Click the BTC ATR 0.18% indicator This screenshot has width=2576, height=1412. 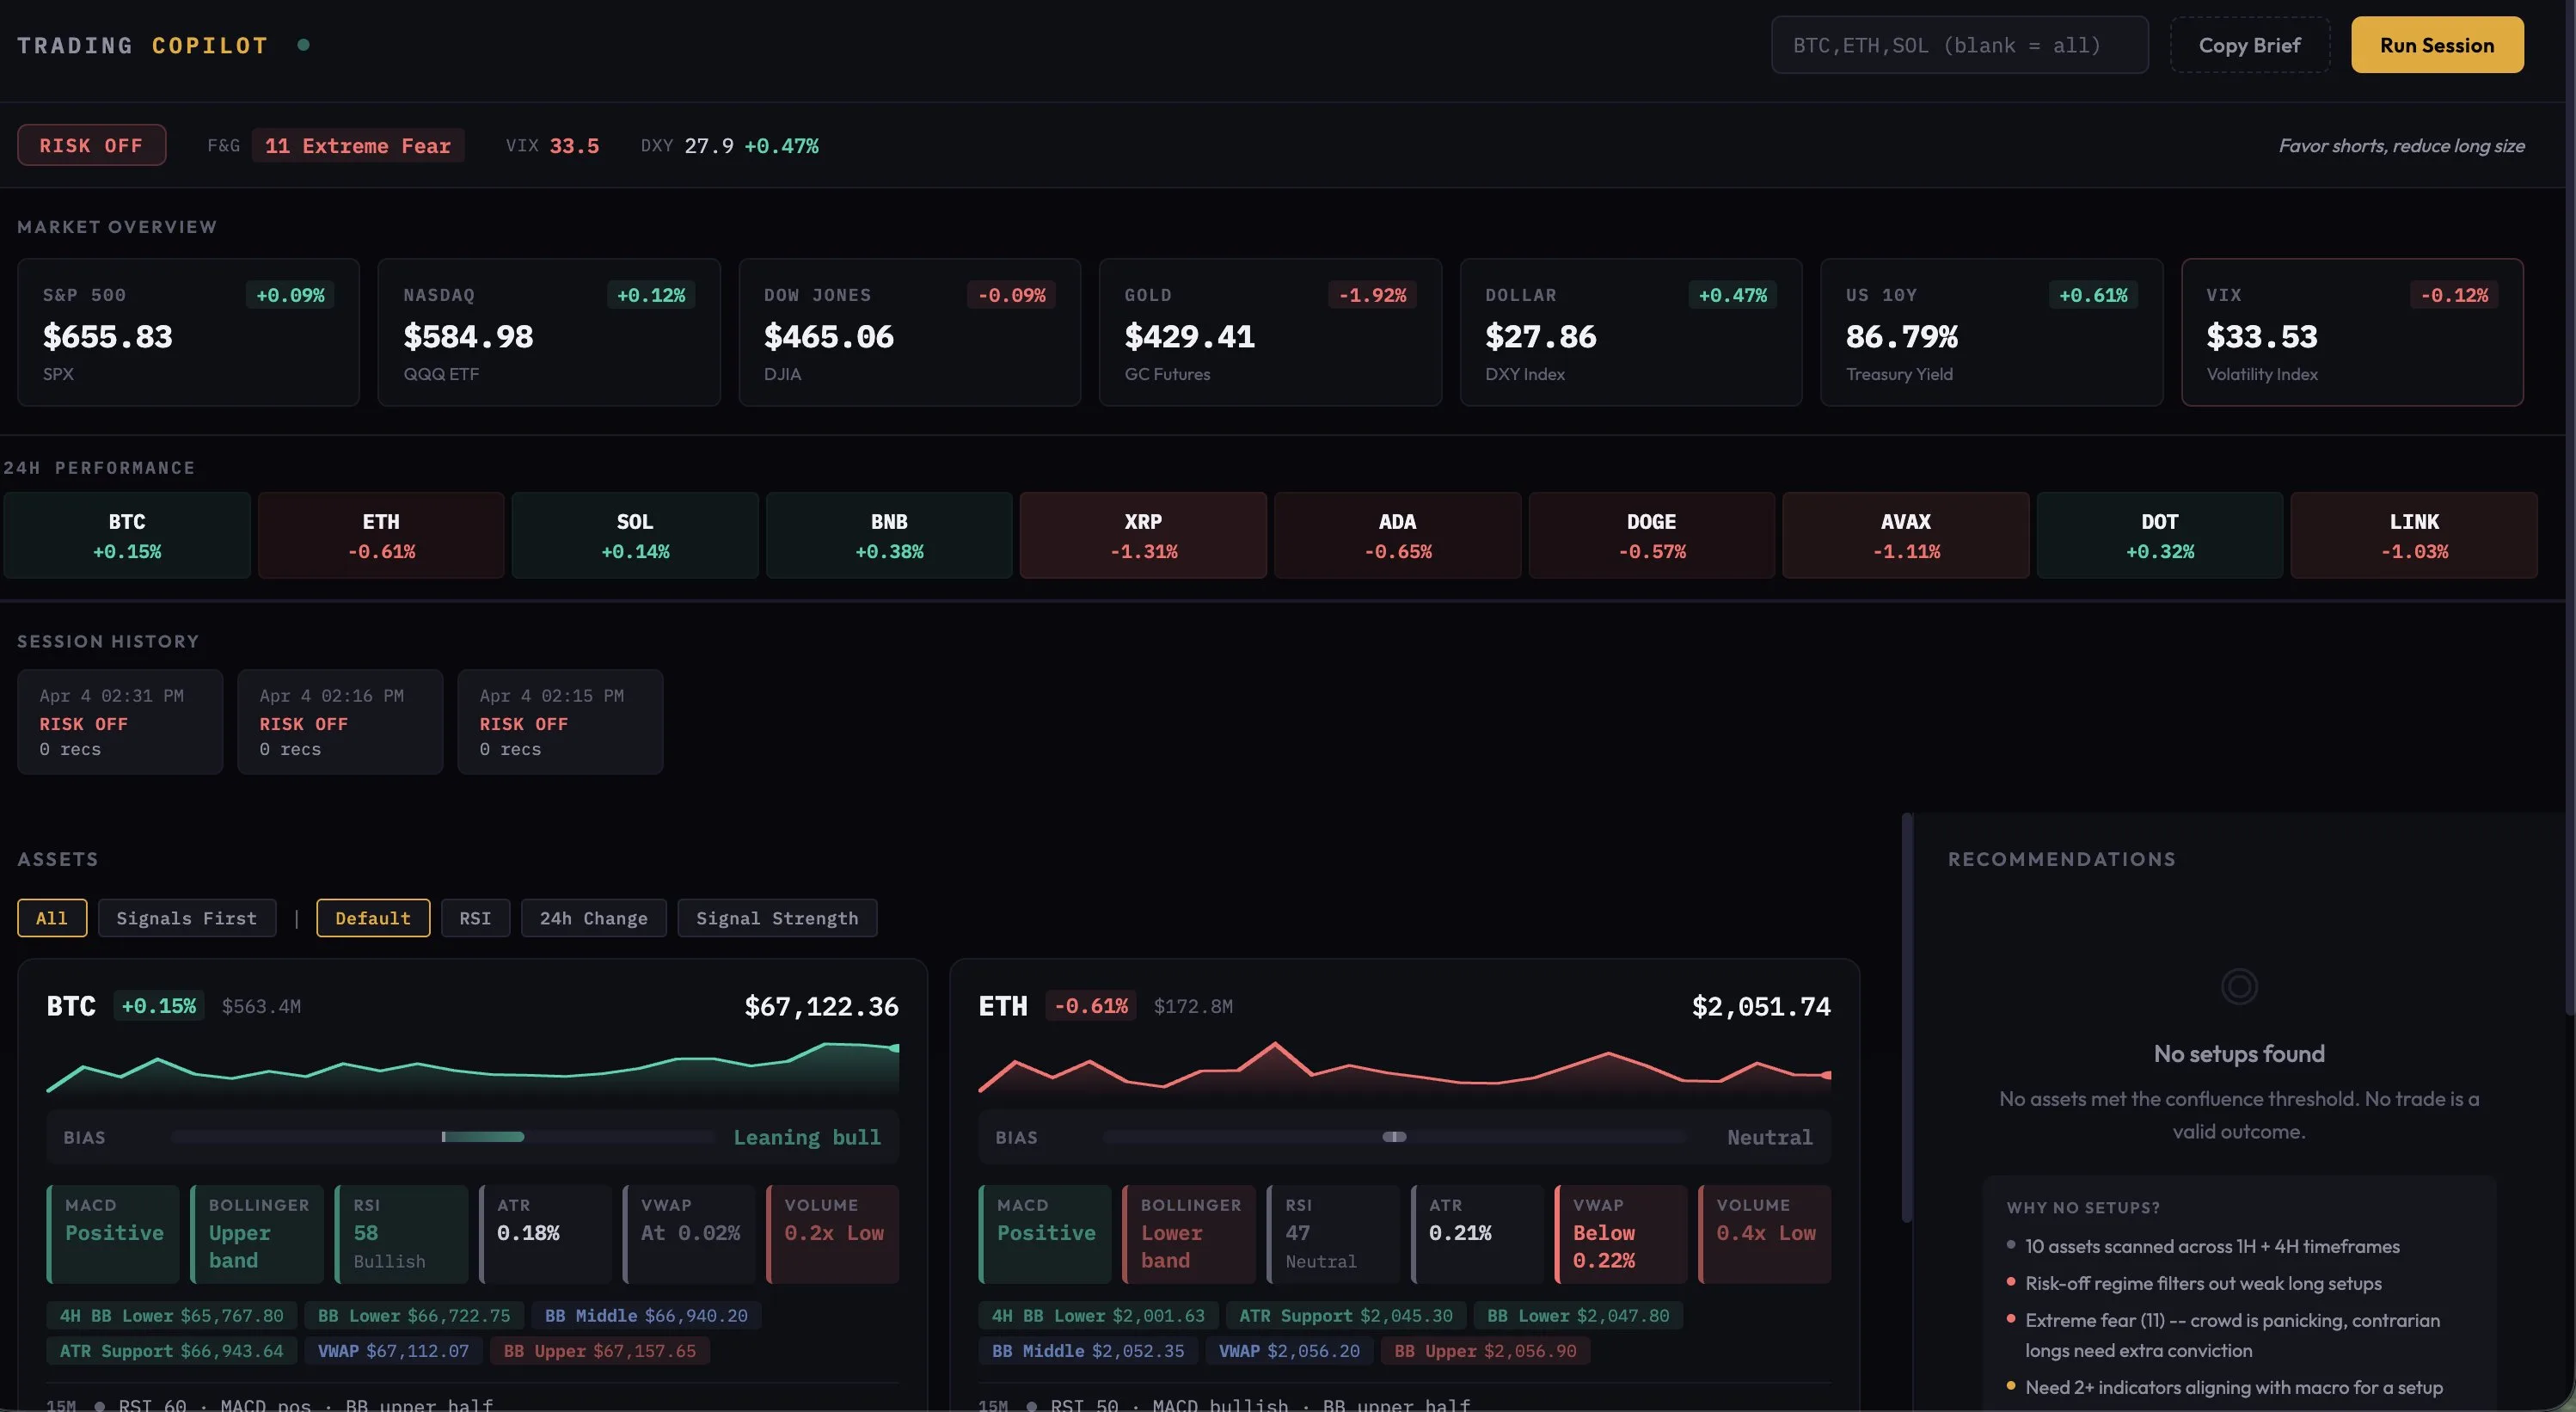click(x=545, y=1234)
